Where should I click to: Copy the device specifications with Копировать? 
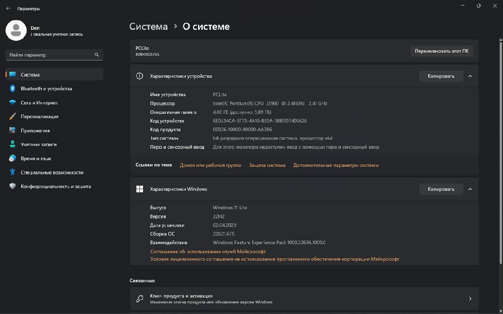pos(441,76)
